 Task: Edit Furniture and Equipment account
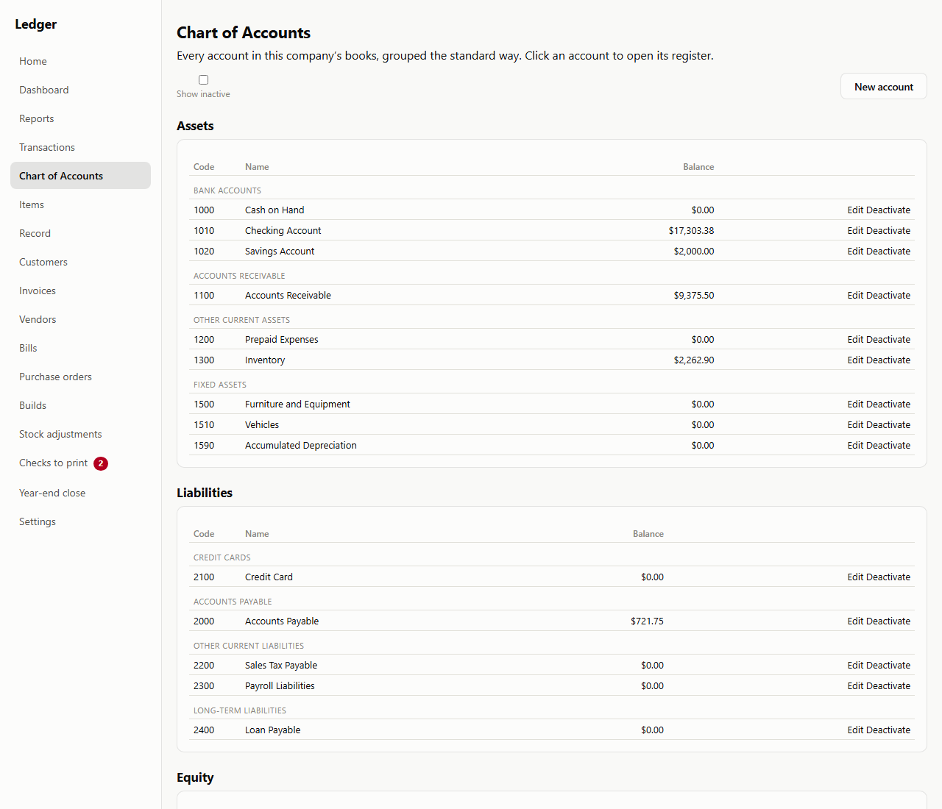click(855, 404)
